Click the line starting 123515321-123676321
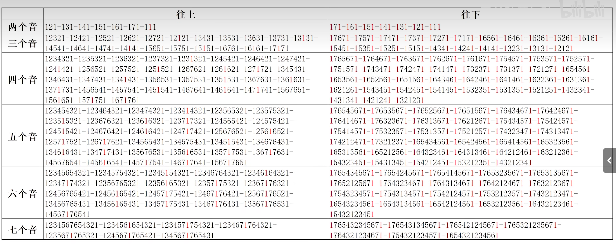Screen dimensions: 616x247 click(169, 121)
